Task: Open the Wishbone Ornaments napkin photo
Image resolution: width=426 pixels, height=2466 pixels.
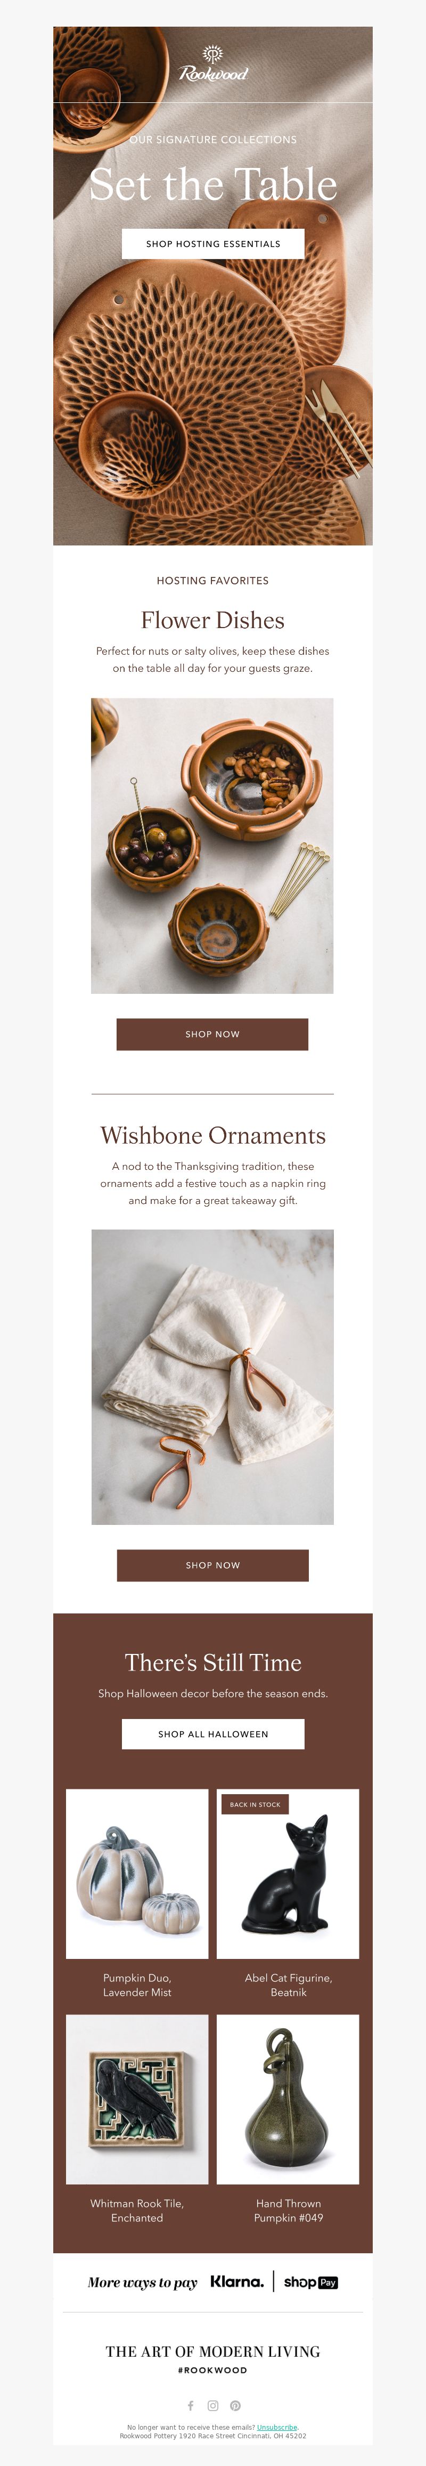Action: coord(213,1377)
